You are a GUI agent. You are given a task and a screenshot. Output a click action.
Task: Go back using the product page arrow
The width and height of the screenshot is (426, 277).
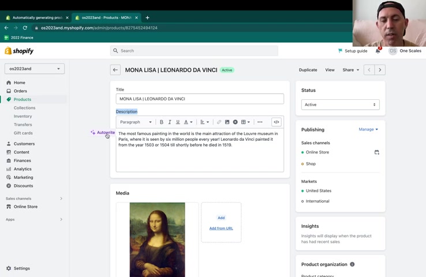click(115, 70)
